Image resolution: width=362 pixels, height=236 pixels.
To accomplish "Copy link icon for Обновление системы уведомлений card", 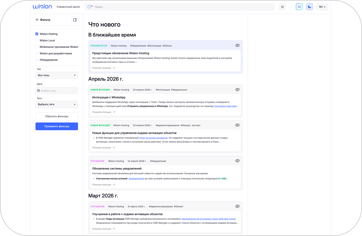I will tap(237, 161).
